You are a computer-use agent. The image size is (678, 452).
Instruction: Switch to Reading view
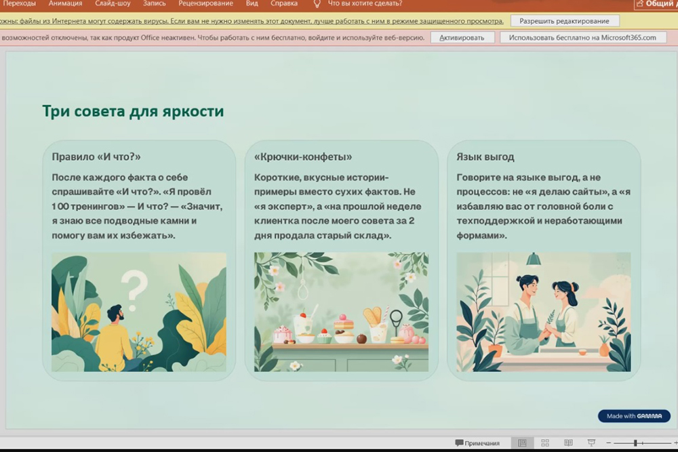tap(568, 443)
